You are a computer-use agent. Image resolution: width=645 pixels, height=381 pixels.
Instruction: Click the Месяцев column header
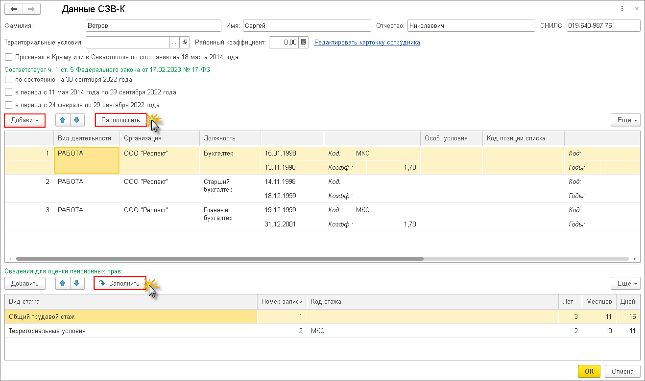tap(598, 302)
